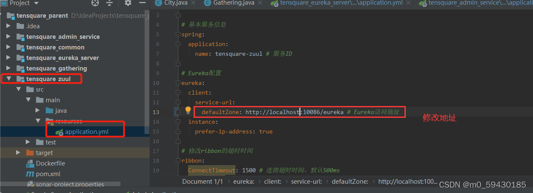Click 'tensquare-zuul' value on line 7
This screenshot has width=533, height=193.
point(240,54)
